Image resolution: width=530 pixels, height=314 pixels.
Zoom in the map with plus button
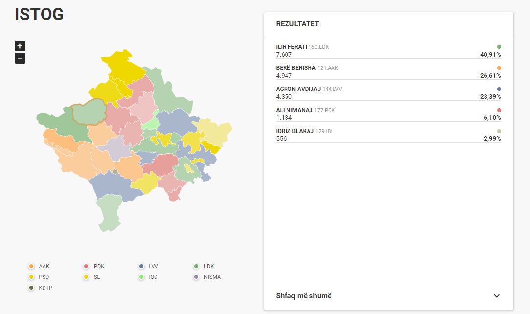tap(20, 46)
